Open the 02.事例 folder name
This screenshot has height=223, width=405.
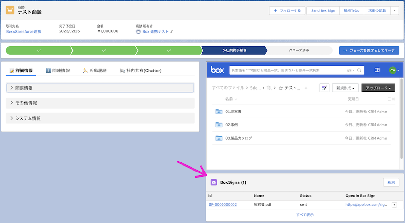[x=232, y=125]
